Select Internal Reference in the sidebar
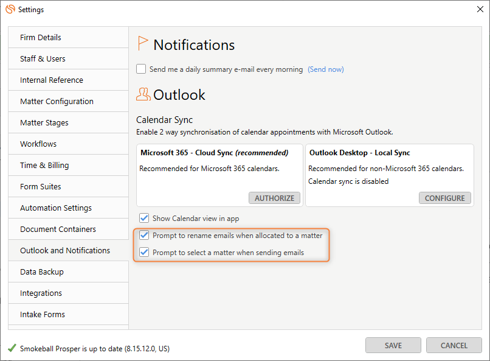 [69, 80]
